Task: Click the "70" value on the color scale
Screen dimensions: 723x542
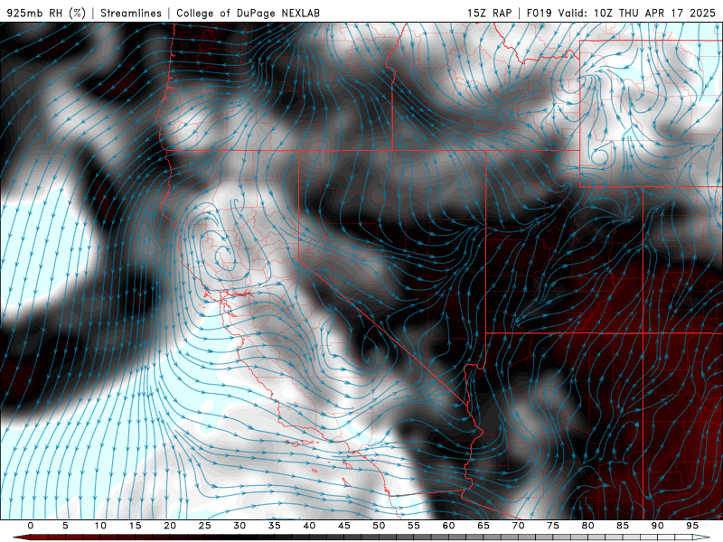Action: (x=518, y=526)
